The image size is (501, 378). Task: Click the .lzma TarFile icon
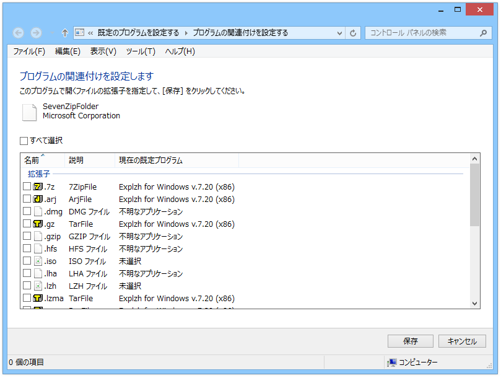(x=38, y=298)
